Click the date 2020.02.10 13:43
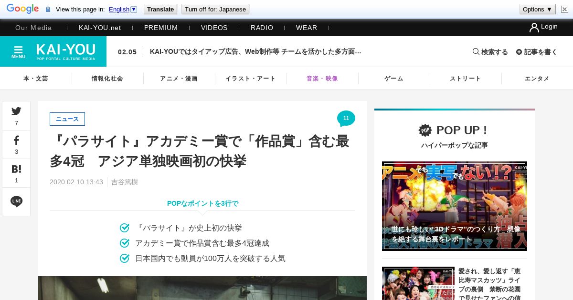This screenshot has width=573, height=300. coord(76,182)
